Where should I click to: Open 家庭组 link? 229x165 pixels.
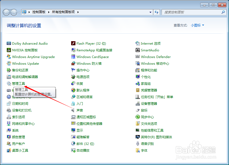146,84
